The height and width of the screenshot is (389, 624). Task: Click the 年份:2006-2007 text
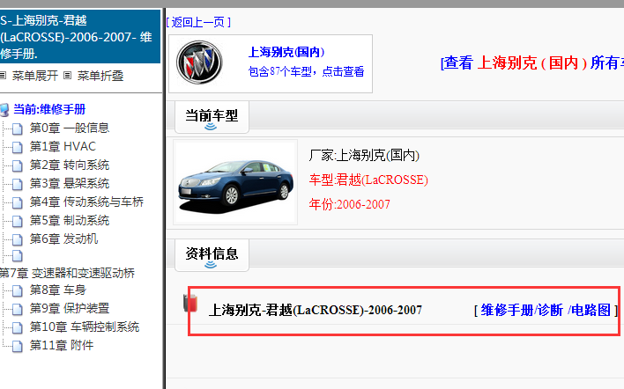349,204
